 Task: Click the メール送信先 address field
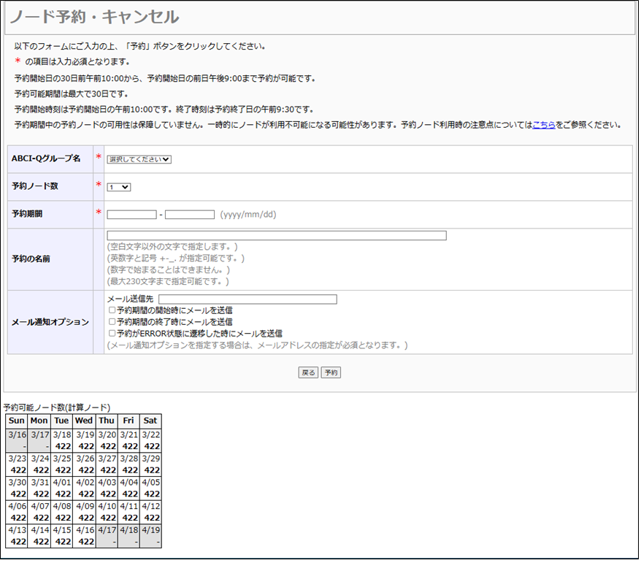pyautogui.click(x=247, y=299)
